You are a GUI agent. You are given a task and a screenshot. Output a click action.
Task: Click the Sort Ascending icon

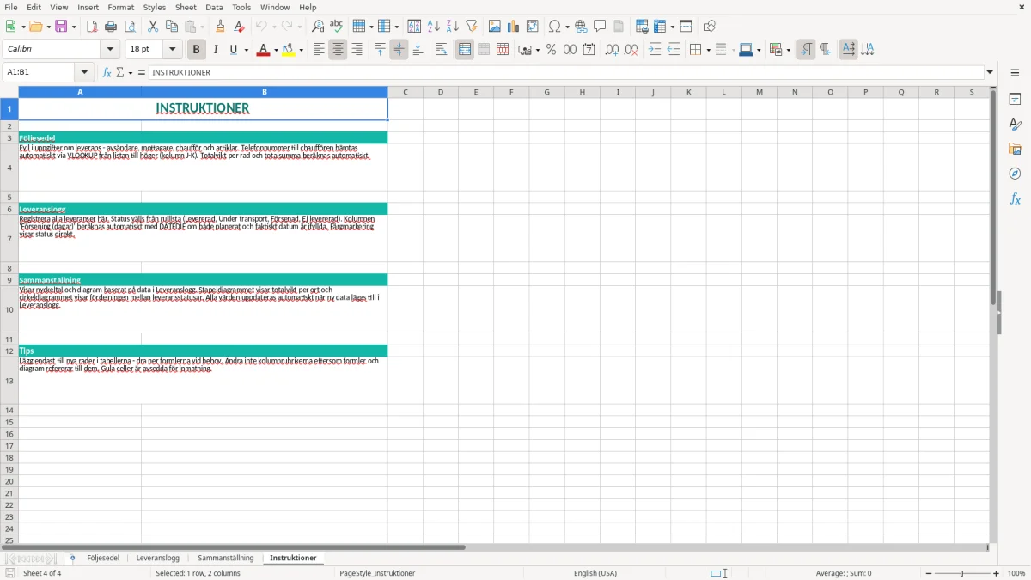click(x=434, y=27)
